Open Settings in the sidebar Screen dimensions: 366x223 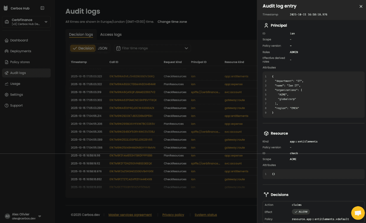pos(16,95)
